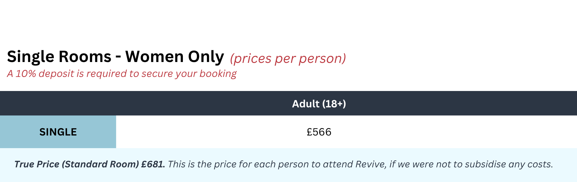The image size is (577, 182).
Task: Click the empty dark header cell above SINGLE
Action: (58, 104)
